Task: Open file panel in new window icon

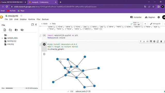Action: point(32,25)
